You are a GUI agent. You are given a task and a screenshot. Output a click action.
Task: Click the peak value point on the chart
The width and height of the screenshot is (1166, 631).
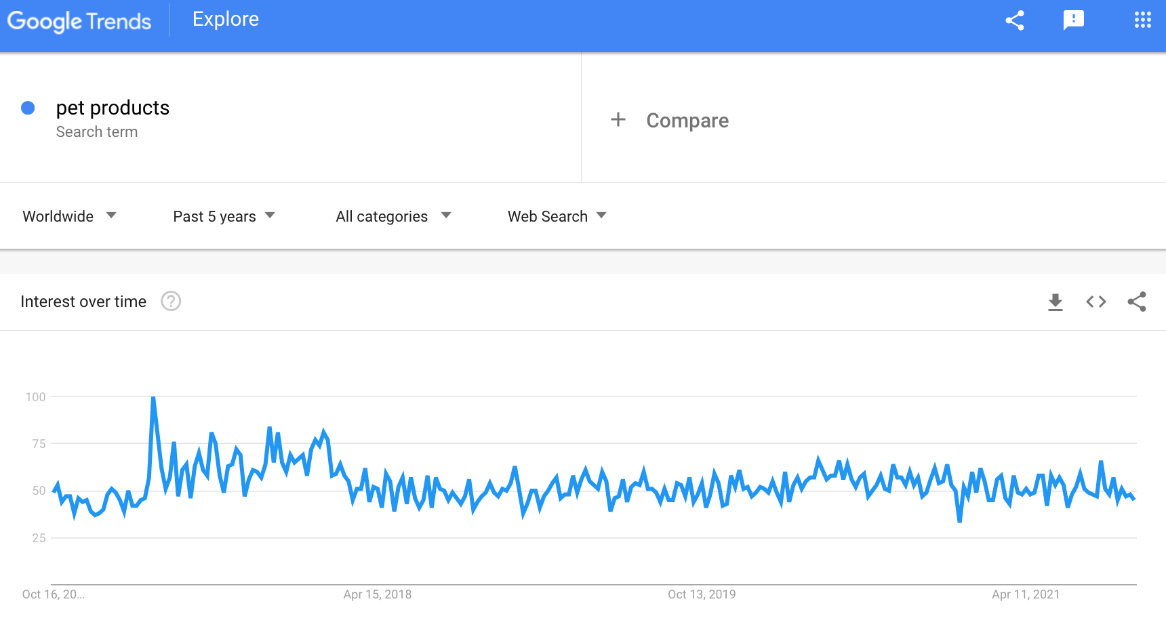click(x=153, y=398)
